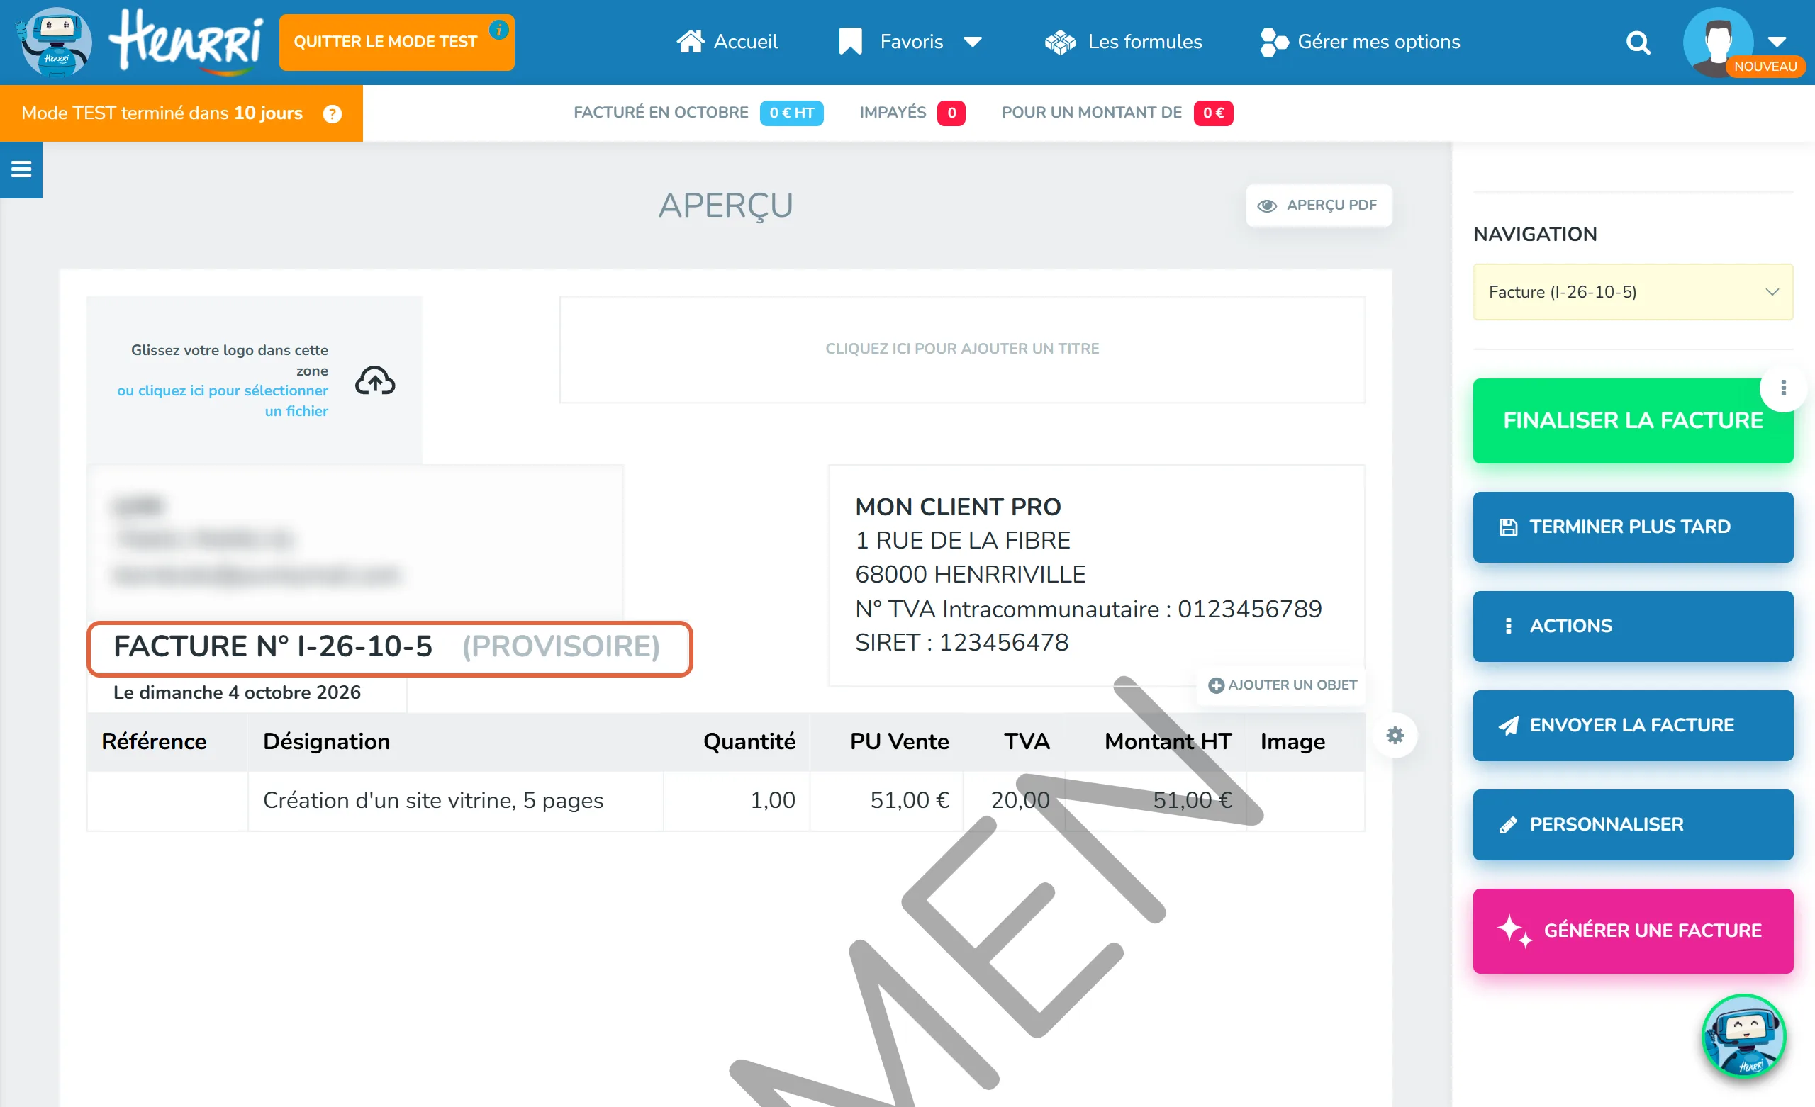Click the designation Création d'un site vitrine
Viewport: 1815px width, 1107px height.
(x=433, y=801)
